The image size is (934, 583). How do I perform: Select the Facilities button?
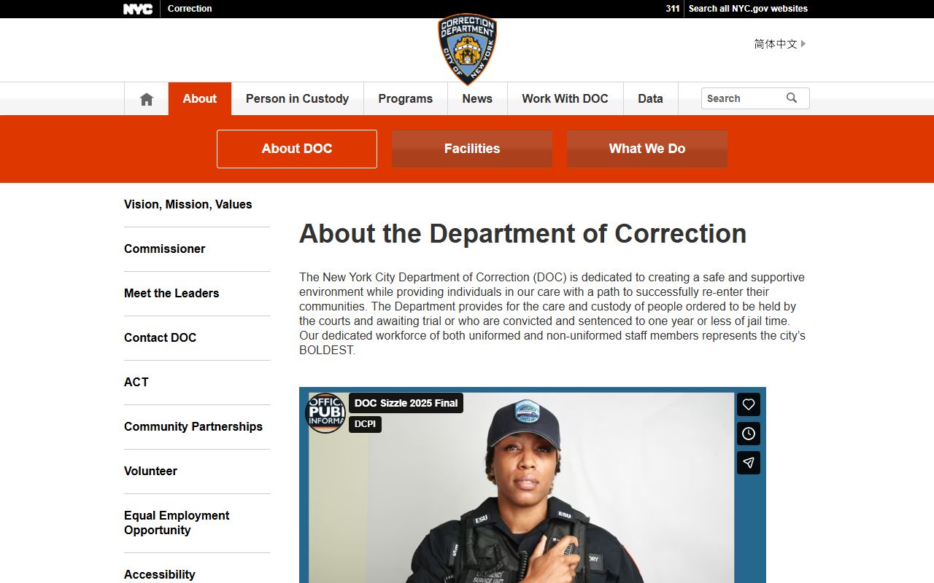[x=472, y=149]
